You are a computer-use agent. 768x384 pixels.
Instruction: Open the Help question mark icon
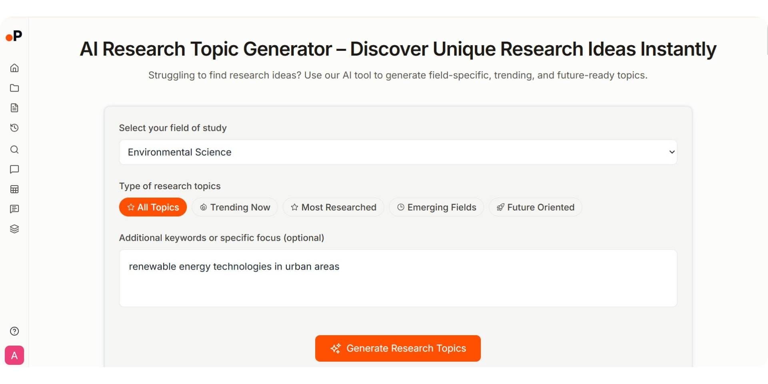click(14, 331)
